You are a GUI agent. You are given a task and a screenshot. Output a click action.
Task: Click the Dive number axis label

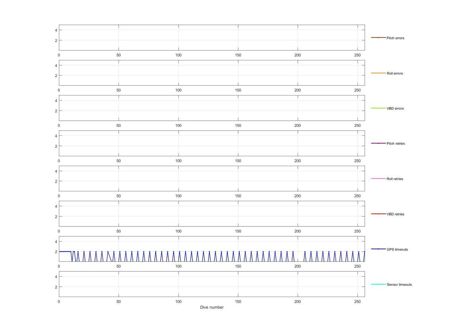[x=212, y=307]
